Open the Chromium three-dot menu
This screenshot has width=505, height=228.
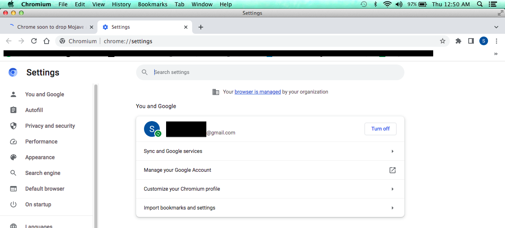click(496, 41)
